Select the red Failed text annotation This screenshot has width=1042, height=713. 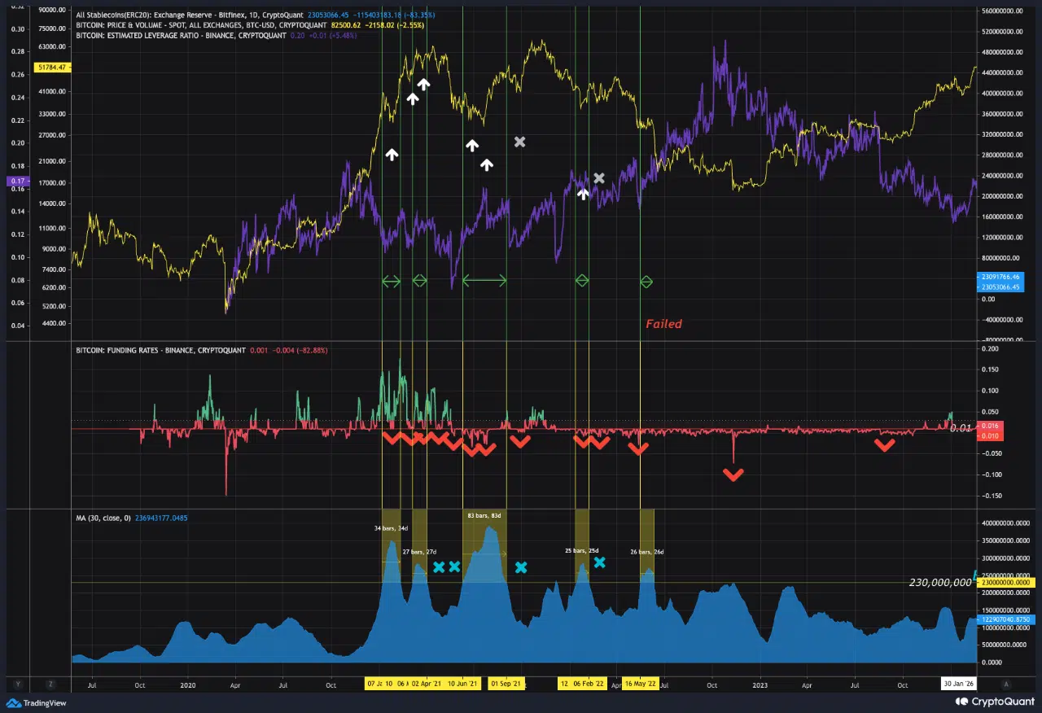pyautogui.click(x=663, y=324)
